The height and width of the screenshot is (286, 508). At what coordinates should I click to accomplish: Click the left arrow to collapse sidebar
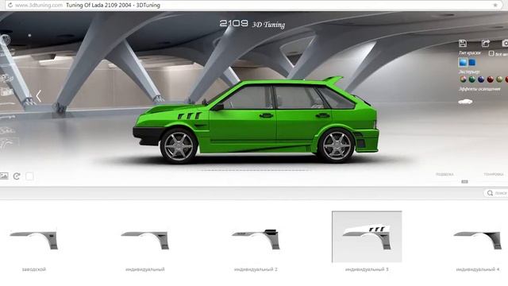tap(39, 96)
